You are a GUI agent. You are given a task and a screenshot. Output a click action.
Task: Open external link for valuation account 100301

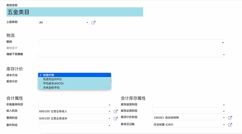pos(230,117)
